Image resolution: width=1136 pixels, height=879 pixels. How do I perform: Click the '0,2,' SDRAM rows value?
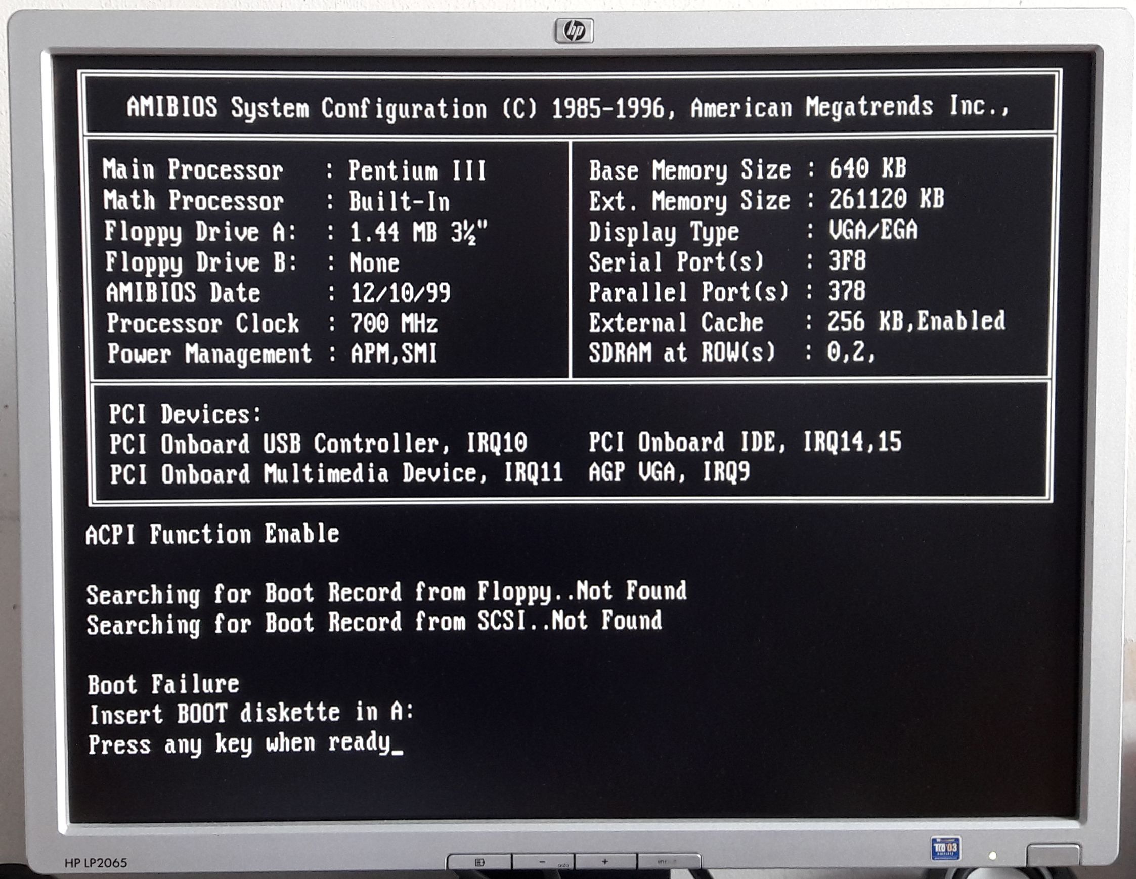coord(852,352)
